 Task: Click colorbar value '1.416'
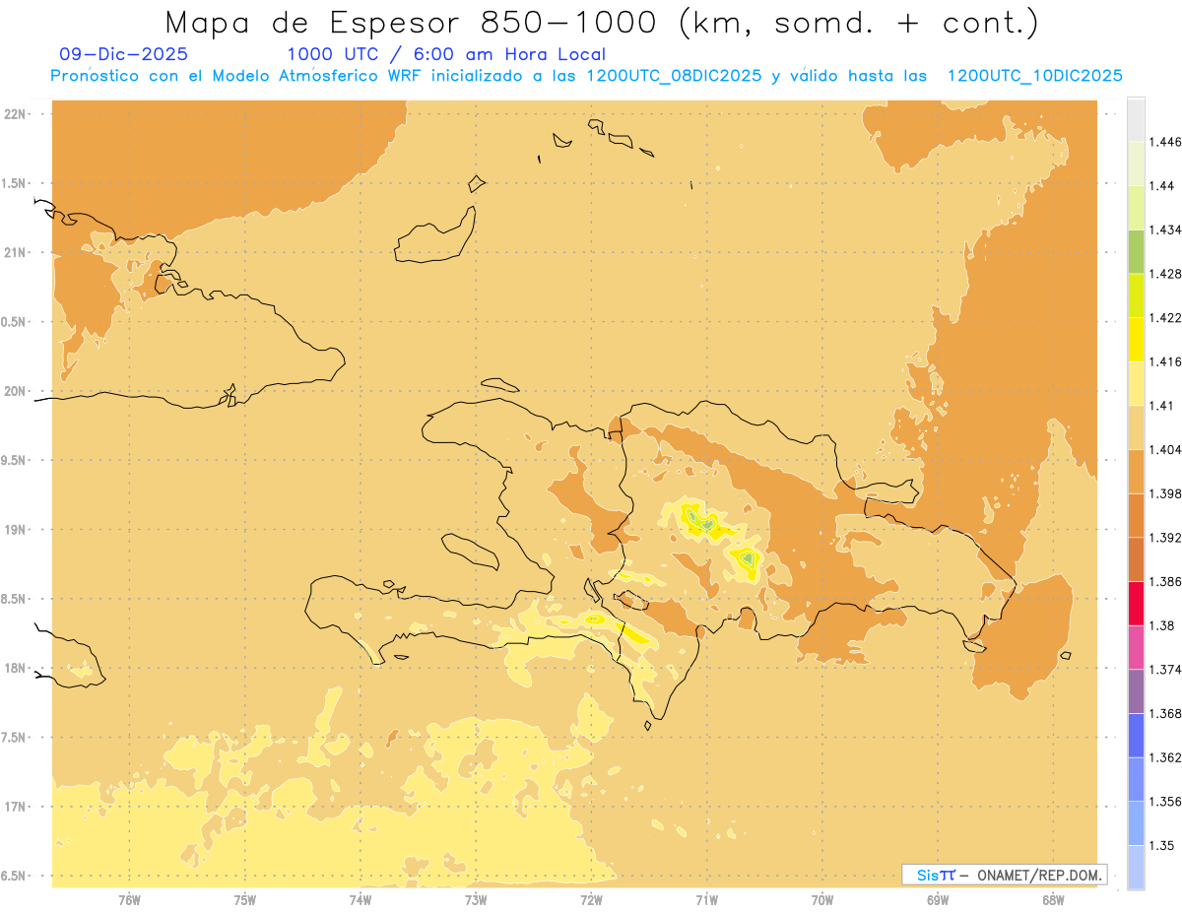click(1165, 361)
